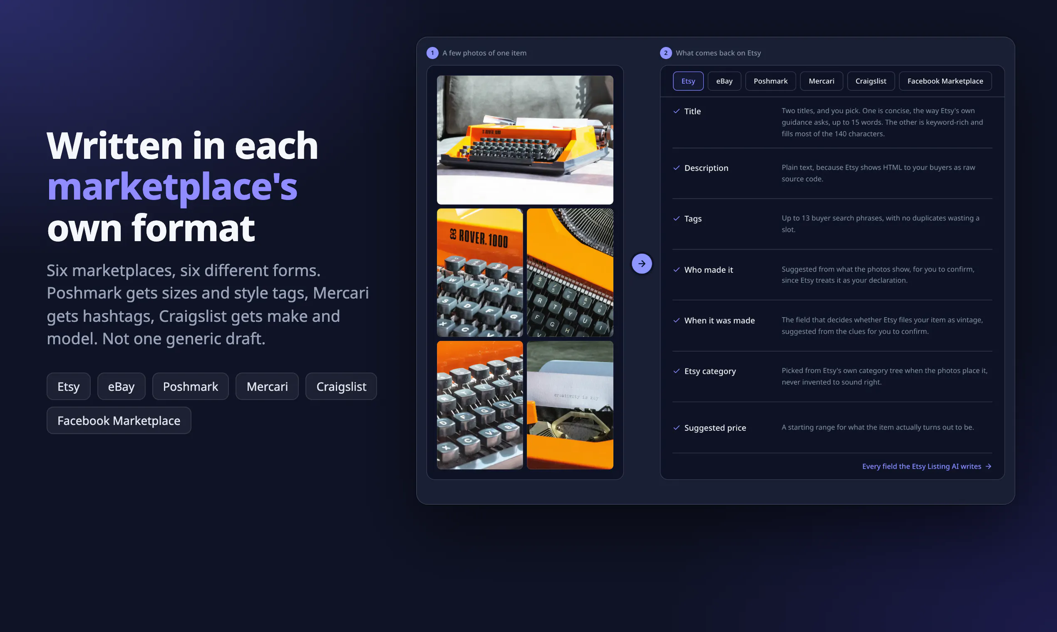The image size is (1057, 632).
Task: Click 'A few photos of one item' text
Action: pyautogui.click(x=484, y=53)
